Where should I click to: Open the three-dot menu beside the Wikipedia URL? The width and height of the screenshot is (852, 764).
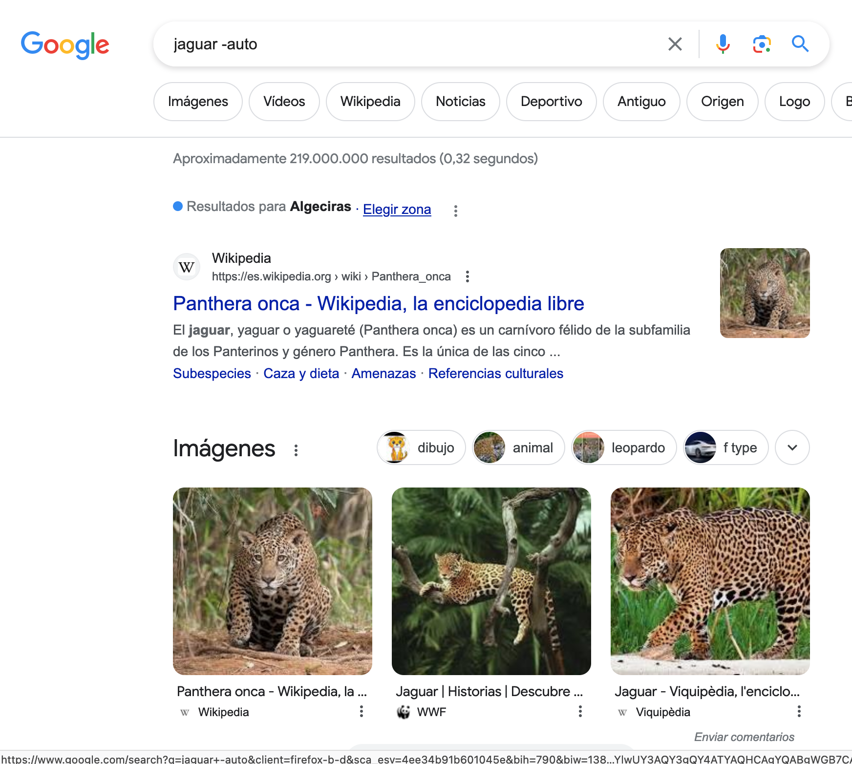(468, 276)
